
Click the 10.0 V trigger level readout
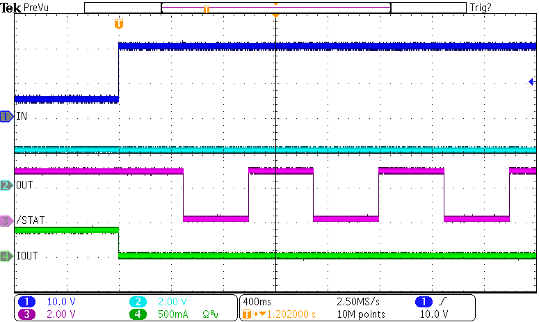(x=434, y=314)
